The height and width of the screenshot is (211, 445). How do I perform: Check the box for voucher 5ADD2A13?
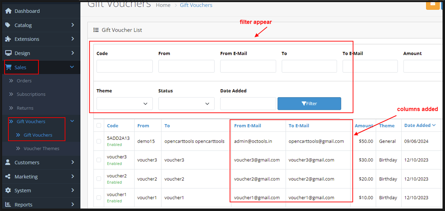99,141
